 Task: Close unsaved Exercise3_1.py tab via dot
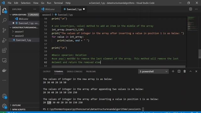click(84, 9)
